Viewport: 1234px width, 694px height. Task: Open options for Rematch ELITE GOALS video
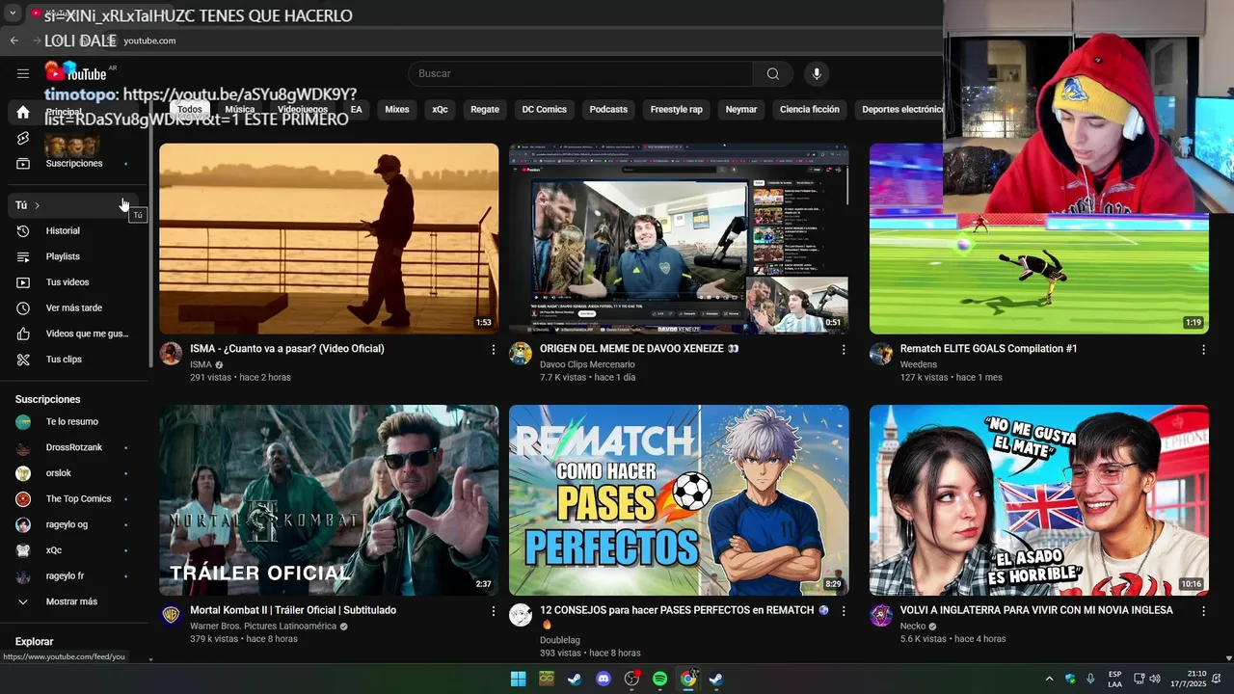[x=1203, y=349]
